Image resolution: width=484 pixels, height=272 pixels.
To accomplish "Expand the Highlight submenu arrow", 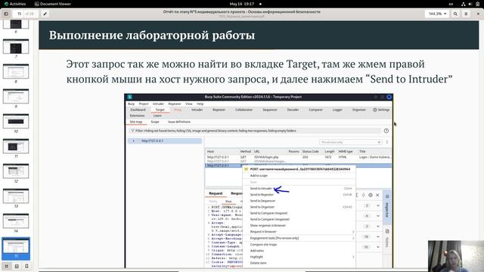I will [x=353, y=257].
